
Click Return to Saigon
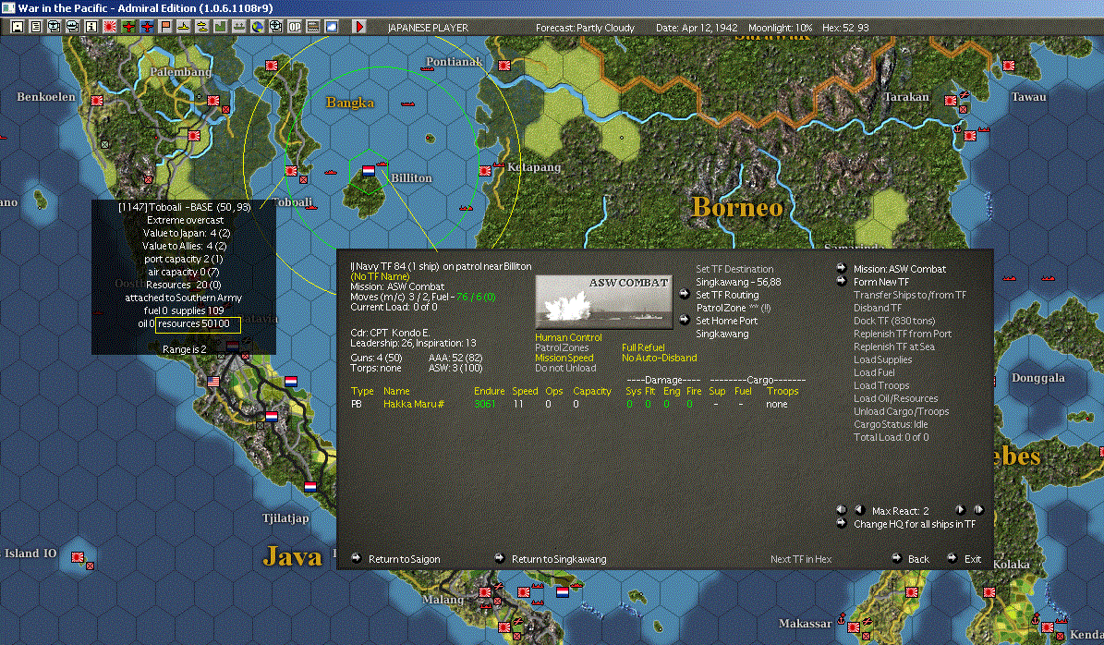[404, 559]
